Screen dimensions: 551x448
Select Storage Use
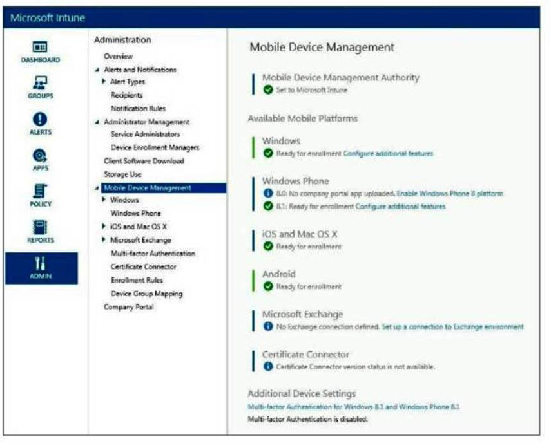coord(122,174)
